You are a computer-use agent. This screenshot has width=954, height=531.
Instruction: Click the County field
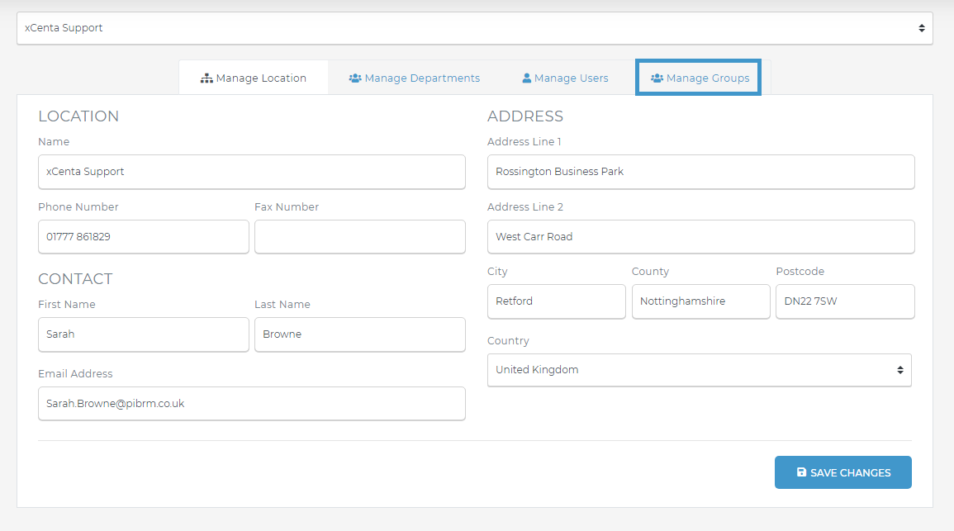pyautogui.click(x=701, y=301)
